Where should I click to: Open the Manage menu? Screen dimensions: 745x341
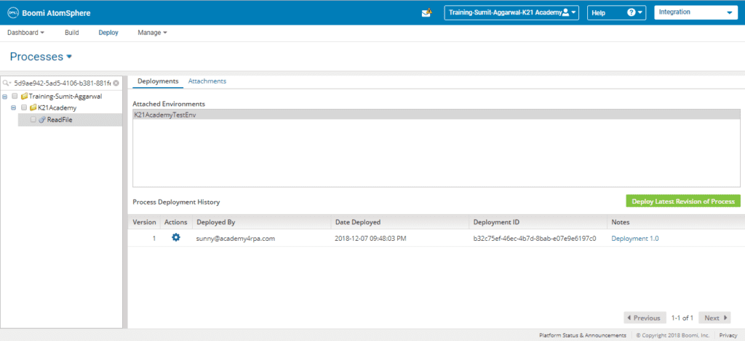[153, 33]
